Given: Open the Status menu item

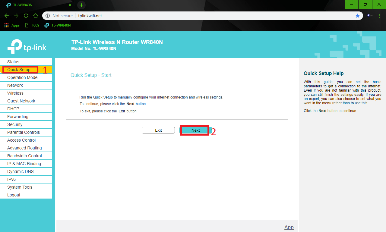Looking at the screenshot, I should [x=26, y=62].
